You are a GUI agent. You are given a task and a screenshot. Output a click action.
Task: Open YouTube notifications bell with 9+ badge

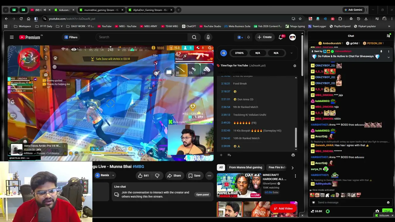tap(281, 37)
